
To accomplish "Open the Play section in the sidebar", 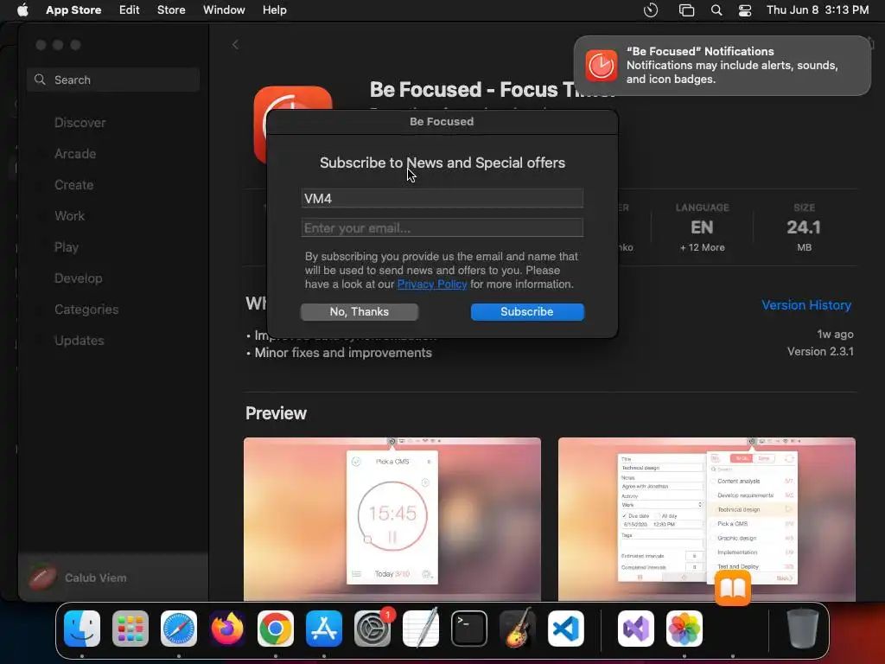I will (x=66, y=246).
